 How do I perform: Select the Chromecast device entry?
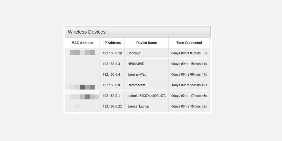[136, 85]
